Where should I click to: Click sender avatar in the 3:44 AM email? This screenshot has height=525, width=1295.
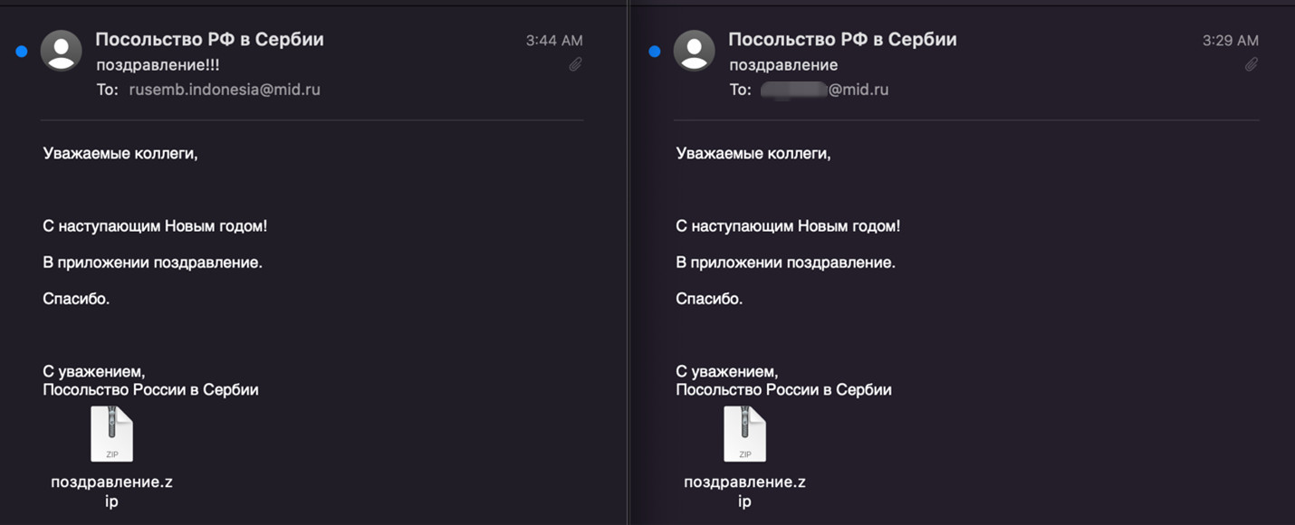62,51
